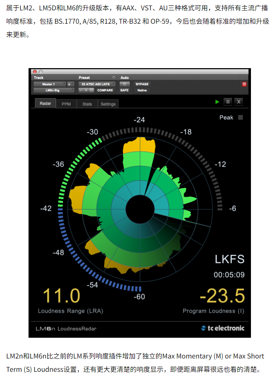Image resolution: width=278 pixels, height=377 pixels.
Task: Click the Program Loudness (I) label
Action: tap(214, 311)
